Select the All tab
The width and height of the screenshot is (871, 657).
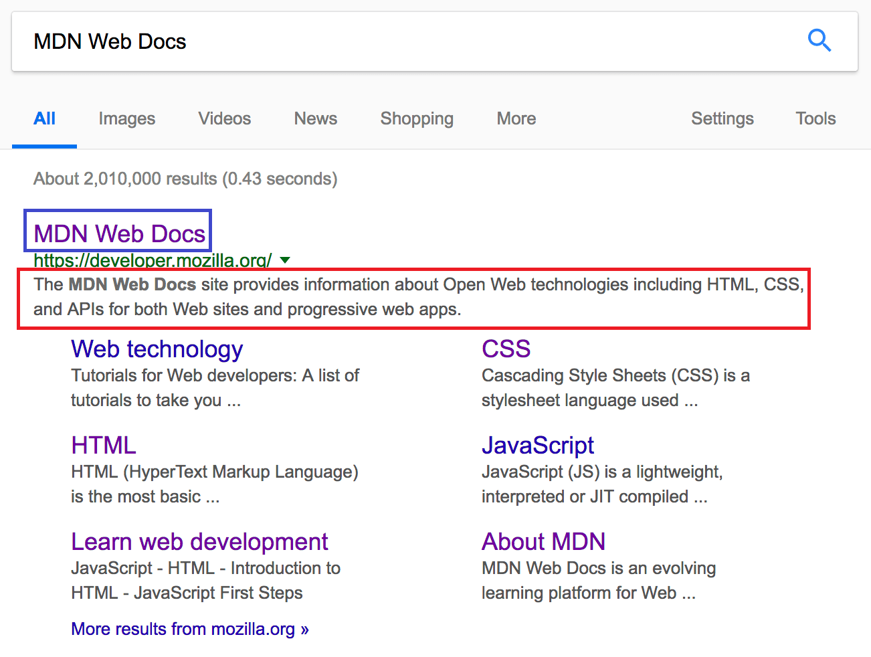click(44, 118)
